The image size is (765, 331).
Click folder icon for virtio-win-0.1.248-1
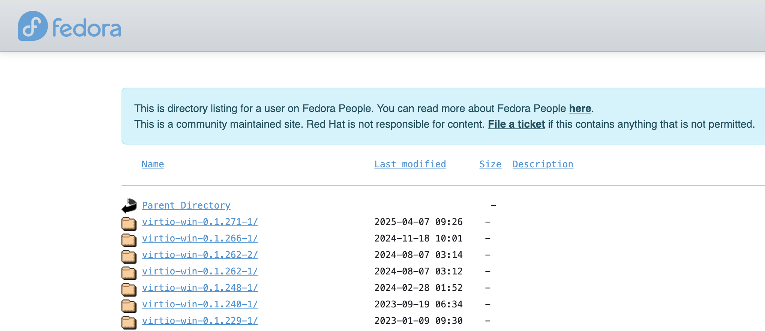(x=129, y=289)
